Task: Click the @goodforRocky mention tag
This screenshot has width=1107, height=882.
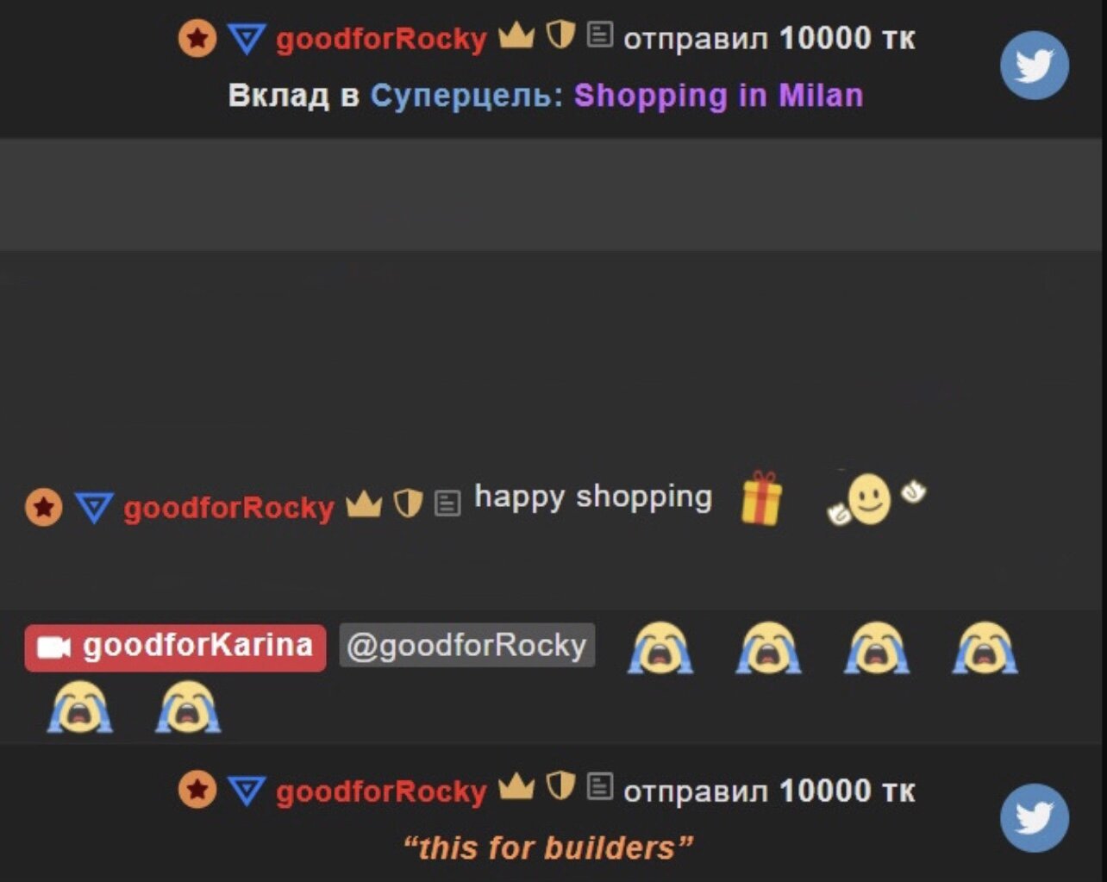Action: pyautogui.click(x=466, y=645)
